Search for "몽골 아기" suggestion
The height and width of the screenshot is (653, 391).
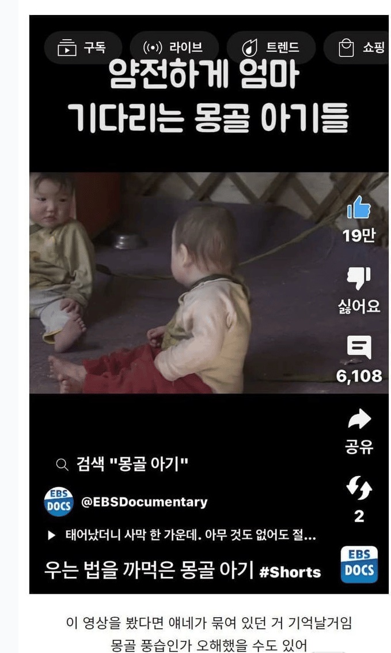132,464
